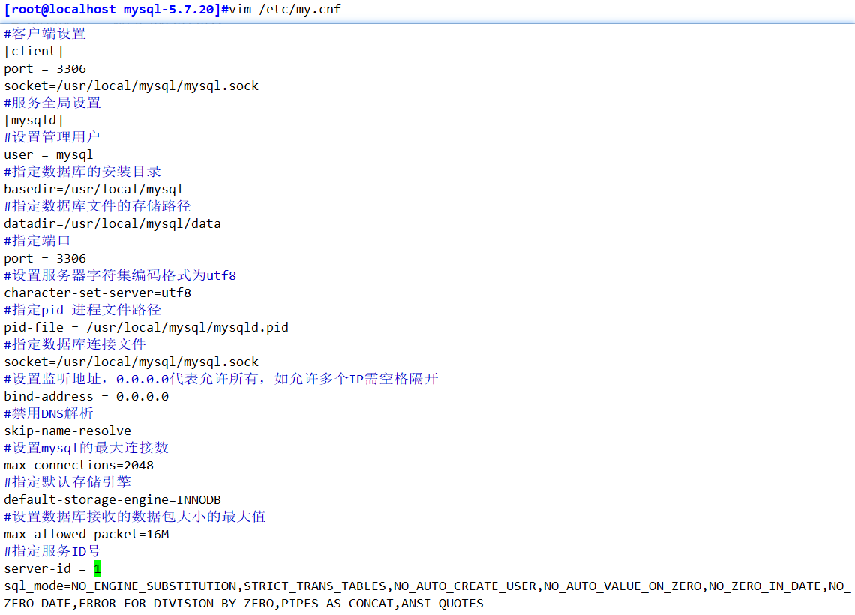Click 'ERROR_FOR_DIVISION_BY_ZERO' in the last line

(x=177, y=604)
